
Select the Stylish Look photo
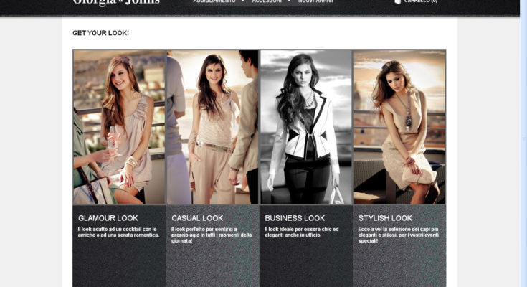(399, 127)
